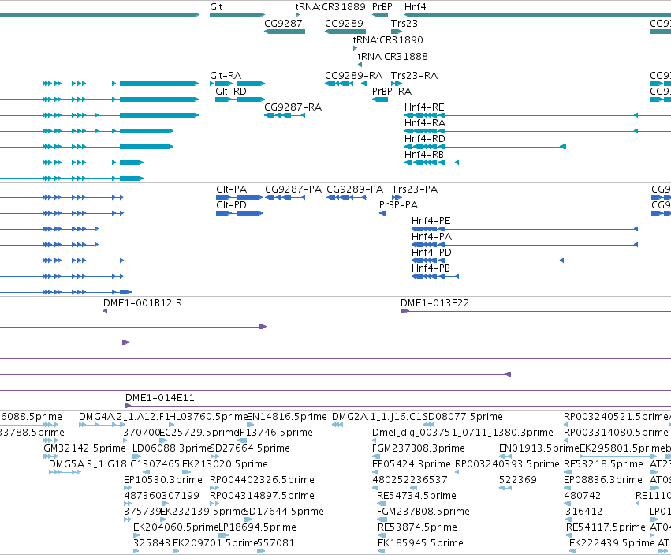Click the CG9289-RA transcript label
The image size is (671, 555).
tap(353, 76)
